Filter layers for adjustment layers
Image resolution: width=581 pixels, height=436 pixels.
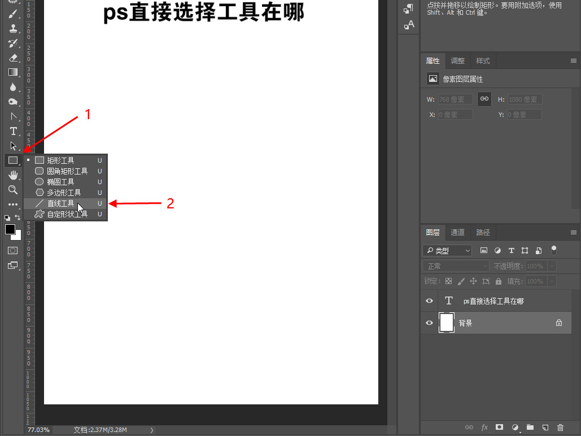[x=497, y=251]
